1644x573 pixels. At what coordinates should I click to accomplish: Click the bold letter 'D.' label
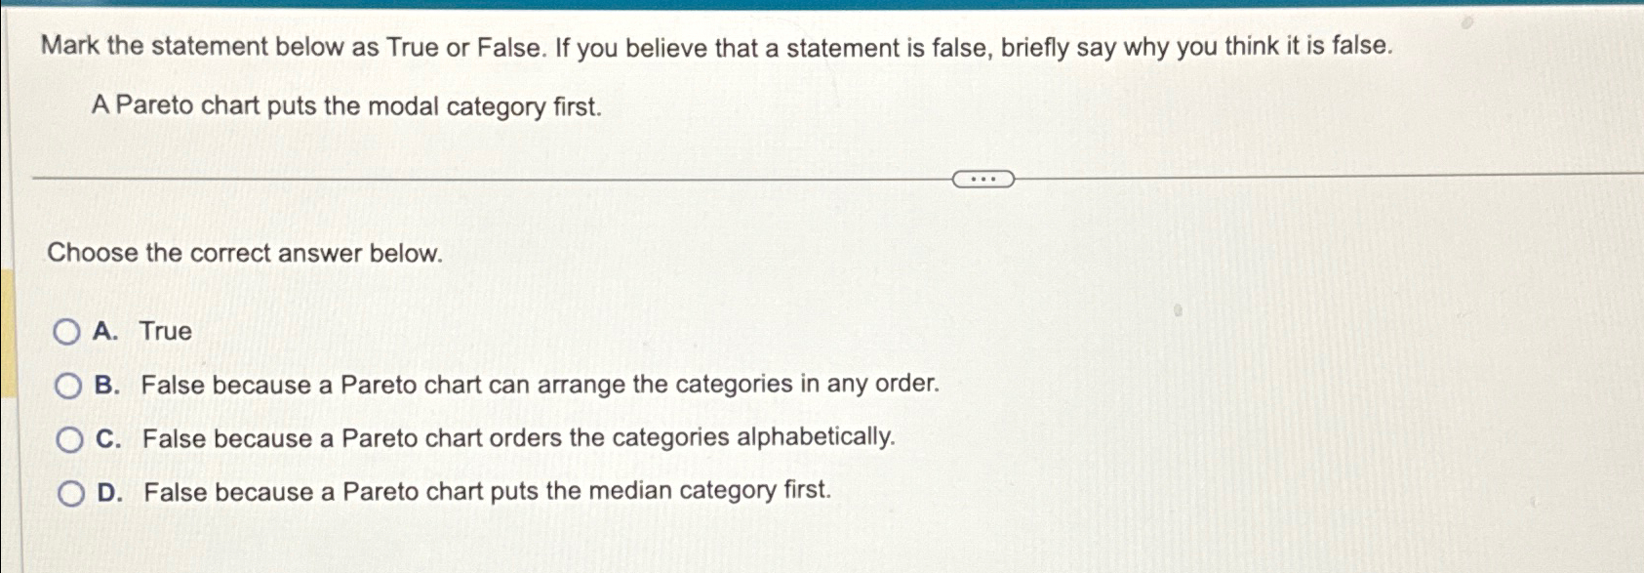point(109,491)
